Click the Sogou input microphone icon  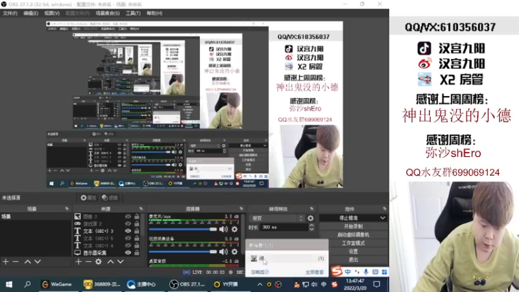[x=366, y=272]
